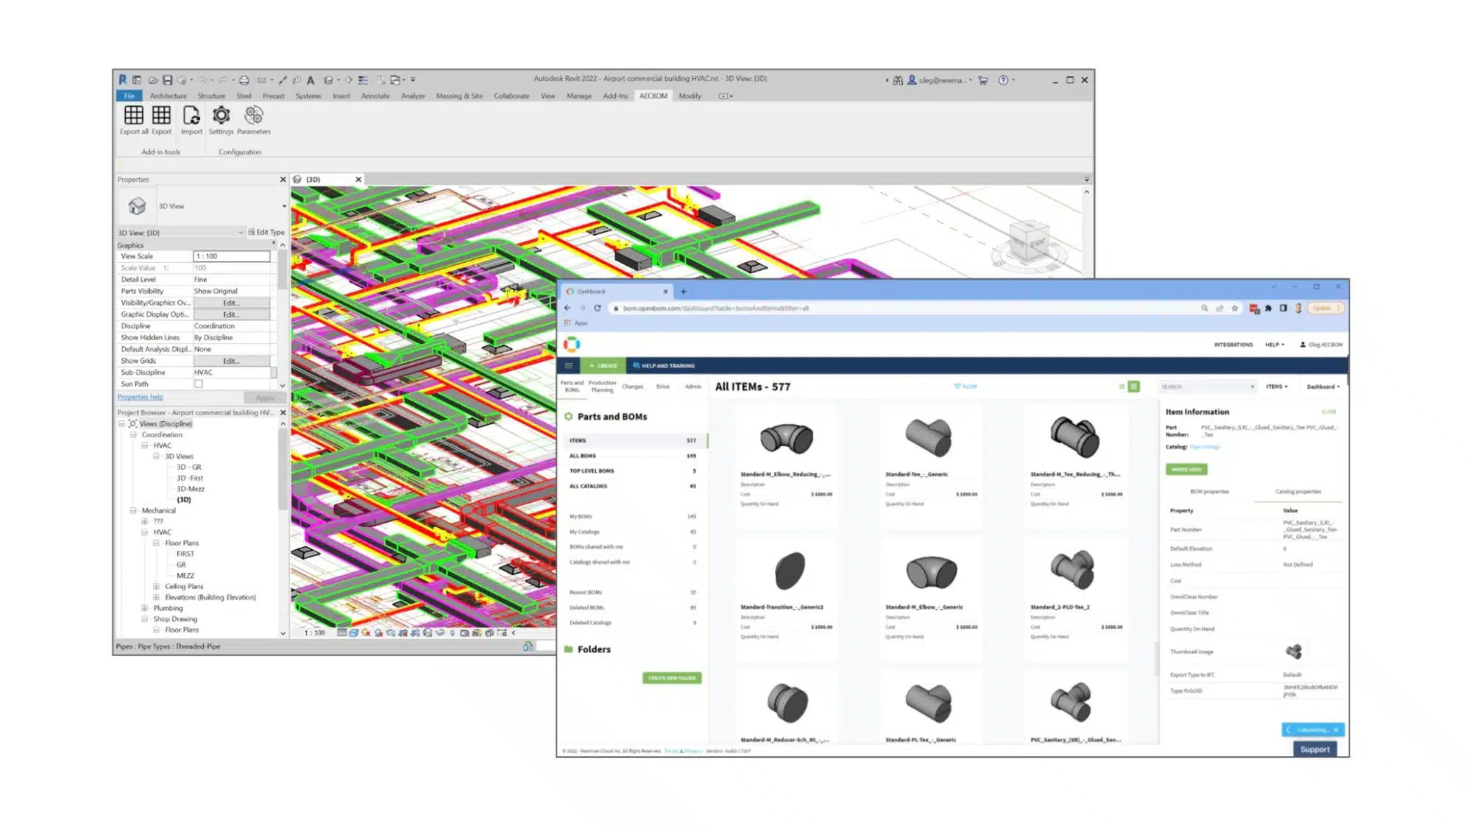Screen dimensions: 1471x832
Task: Open the Dashboard dropdown in OpenBOM
Action: coord(1323,387)
